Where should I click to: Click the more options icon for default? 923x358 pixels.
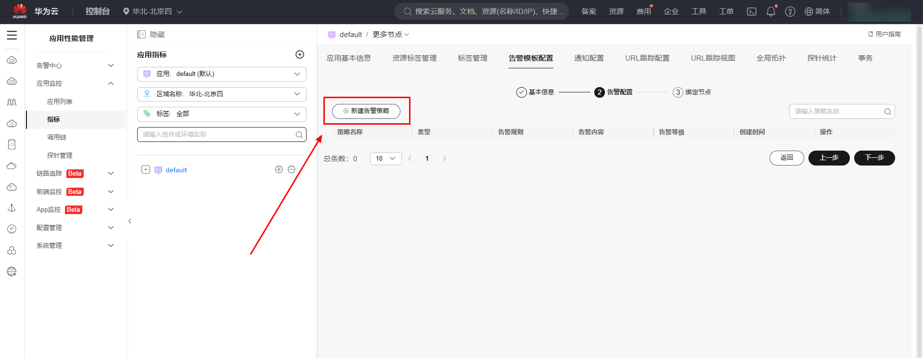(x=292, y=169)
